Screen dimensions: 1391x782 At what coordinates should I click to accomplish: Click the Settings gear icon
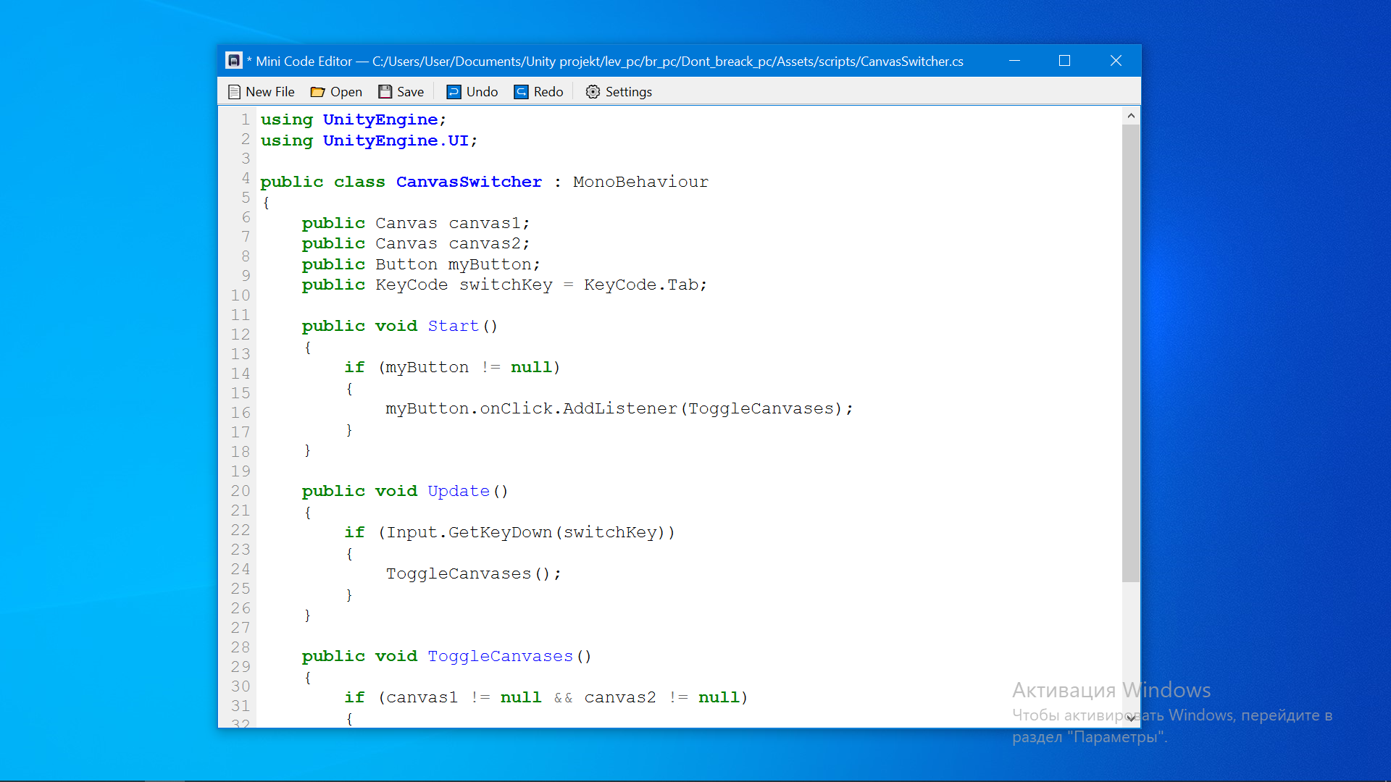pyautogui.click(x=593, y=92)
